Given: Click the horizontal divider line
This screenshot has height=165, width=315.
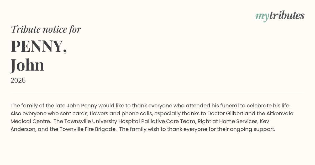Looking at the screenshot, I should point(157,93).
